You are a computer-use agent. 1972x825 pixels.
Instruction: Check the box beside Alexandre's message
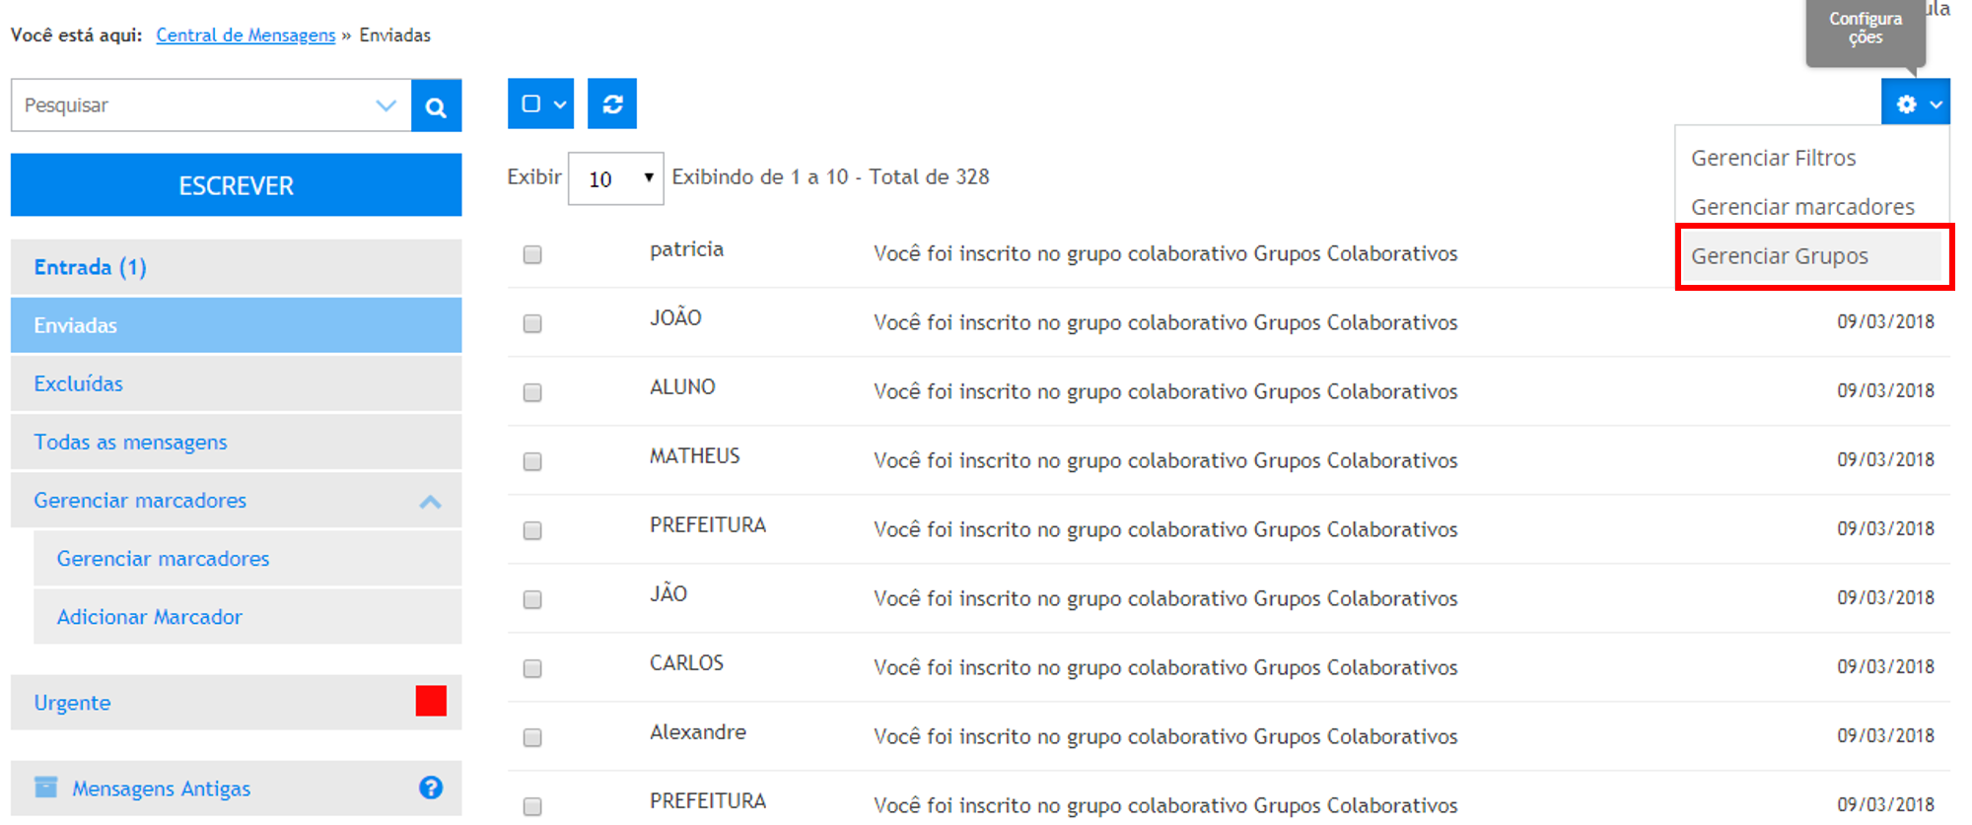point(532,738)
